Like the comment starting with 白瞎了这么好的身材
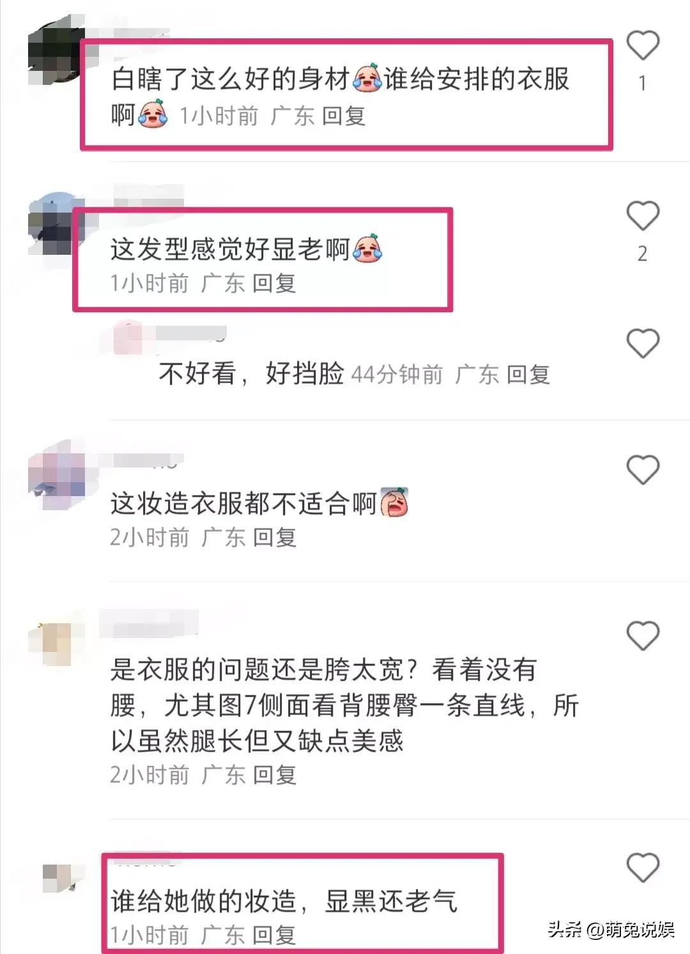The image size is (690, 954). (642, 45)
